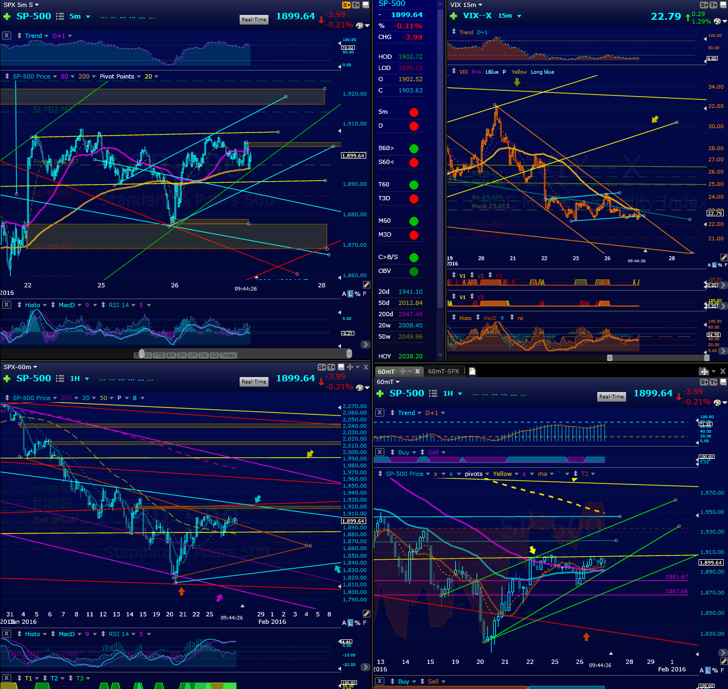Click the Real-Time button in 60mT chart
This screenshot has height=689, width=728.
(x=611, y=396)
